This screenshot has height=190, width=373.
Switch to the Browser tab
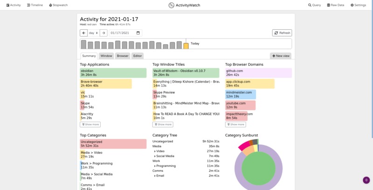123,56
